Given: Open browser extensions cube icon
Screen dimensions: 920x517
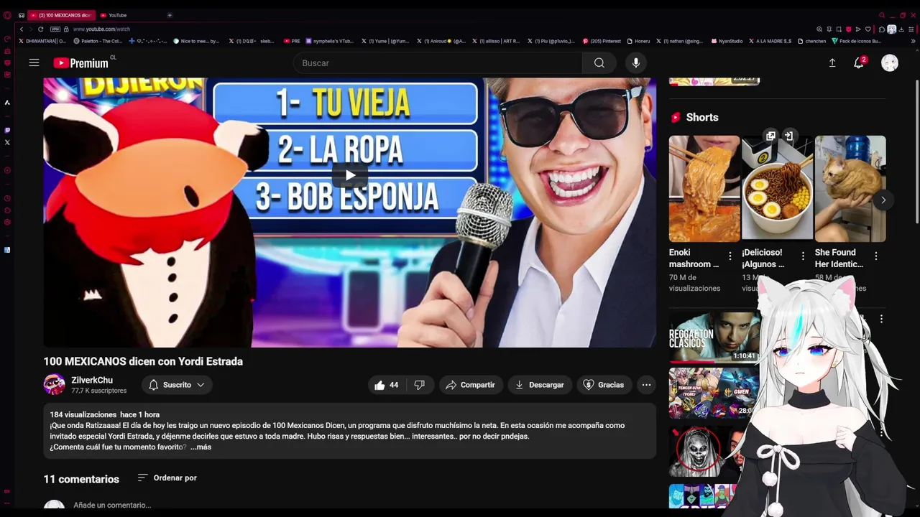Looking at the screenshot, I should (882, 29).
